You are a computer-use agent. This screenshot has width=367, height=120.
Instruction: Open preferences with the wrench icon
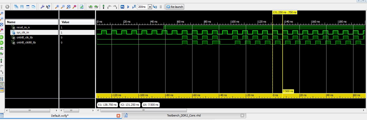(42, 7)
